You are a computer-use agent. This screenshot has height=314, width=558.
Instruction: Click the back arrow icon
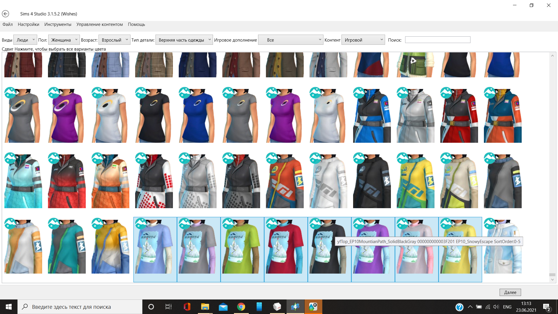click(6, 14)
